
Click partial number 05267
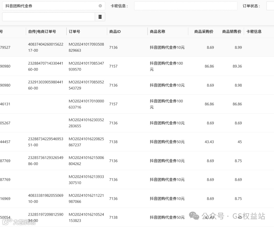5,123
